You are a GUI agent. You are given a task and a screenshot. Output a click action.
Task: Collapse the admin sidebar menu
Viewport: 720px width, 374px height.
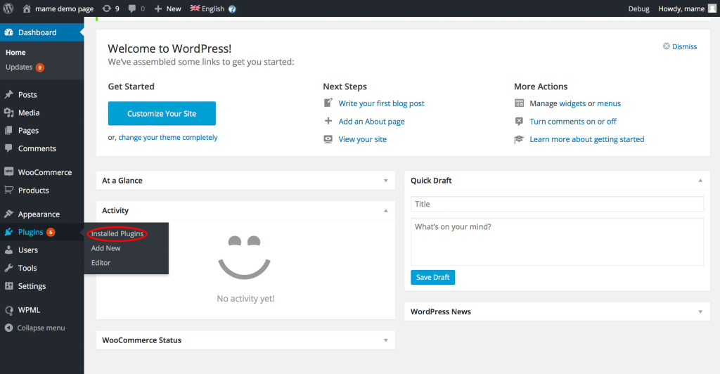pos(35,328)
